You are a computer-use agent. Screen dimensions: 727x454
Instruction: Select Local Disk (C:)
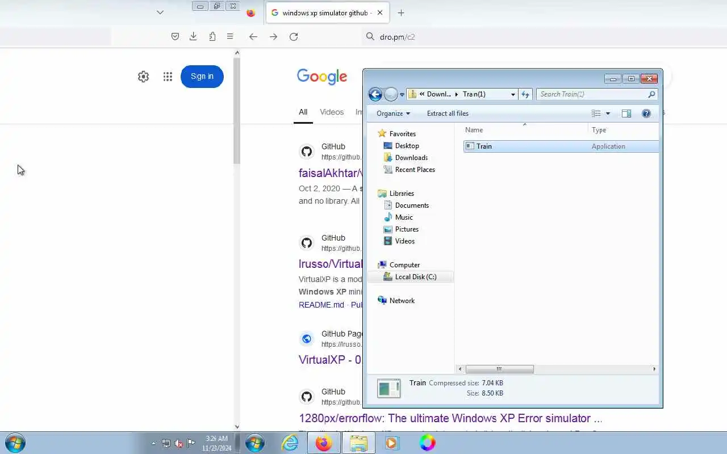point(410,277)
